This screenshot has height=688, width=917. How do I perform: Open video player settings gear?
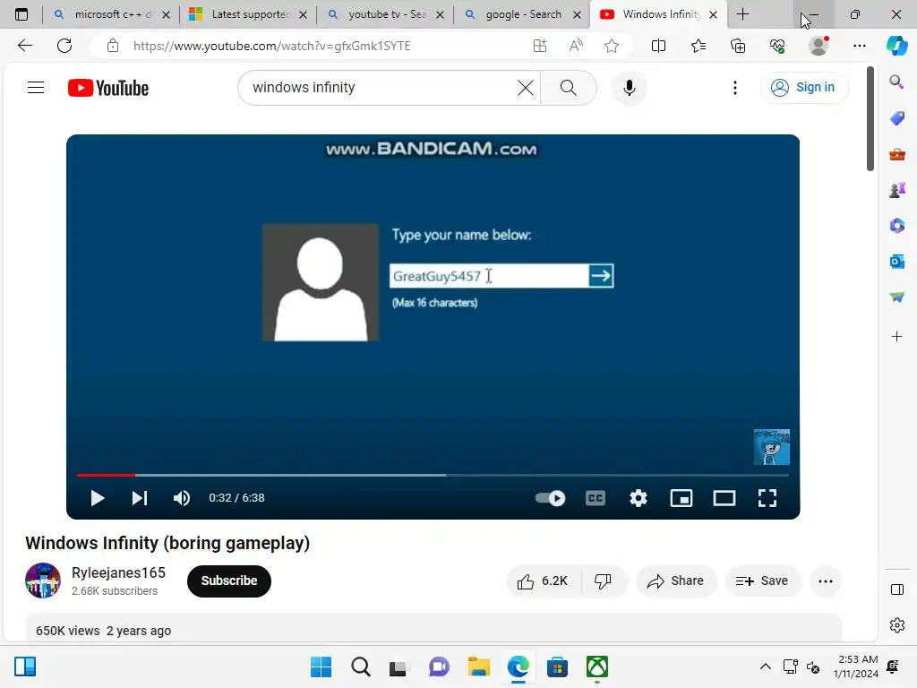coord(638,498)
